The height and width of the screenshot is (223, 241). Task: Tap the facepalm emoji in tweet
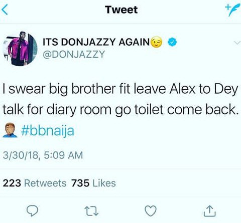(x=10, y=130)
